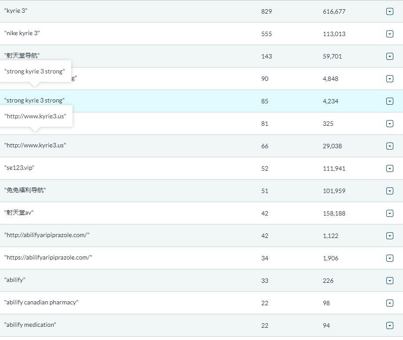Image resolution: width=403 pixels, height=340 pixels.
Task: Click the 59,701 value
Action: [x=332, y=56]
